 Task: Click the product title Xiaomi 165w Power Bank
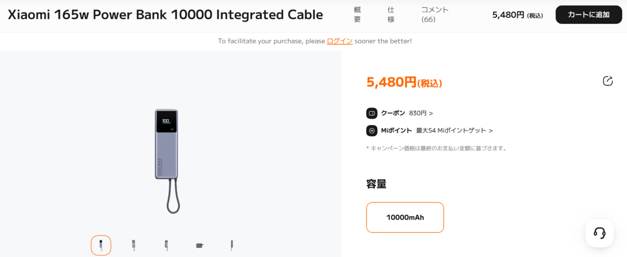165,15
